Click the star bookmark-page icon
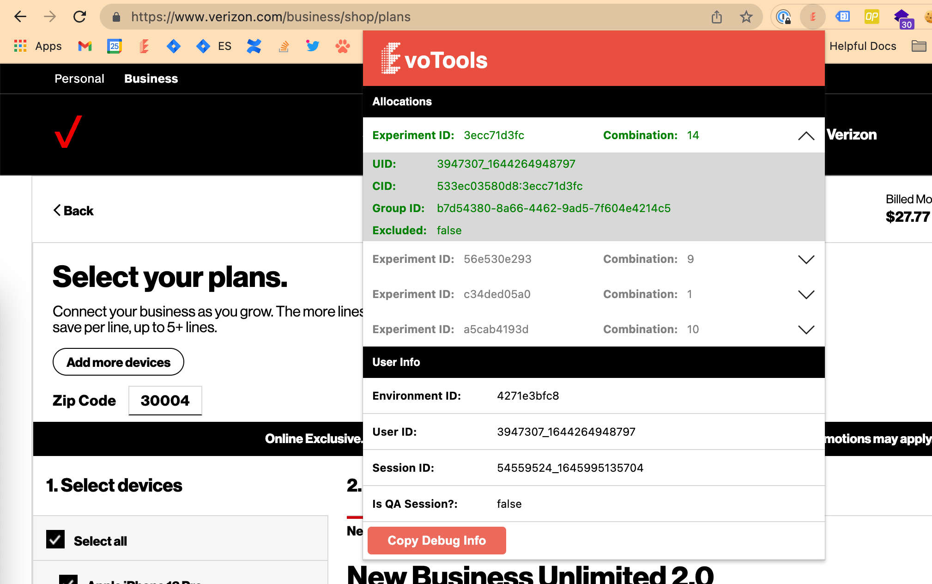The height and width of the screenshot is (584, 932). pos(746,17)
